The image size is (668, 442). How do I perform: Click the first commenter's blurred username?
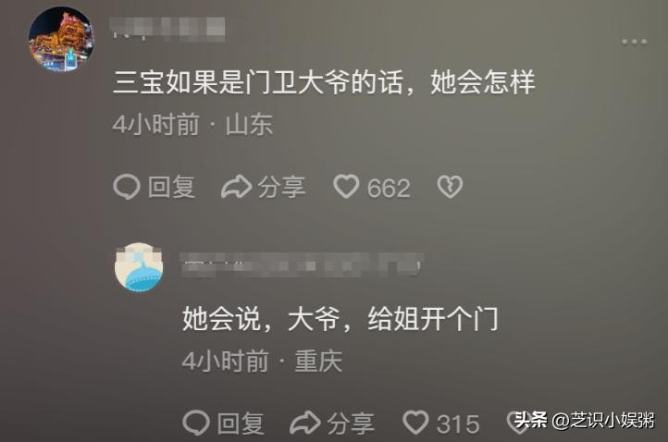click(x=167, y=29)
